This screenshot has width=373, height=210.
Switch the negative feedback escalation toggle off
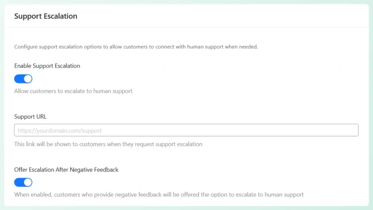tap(23, 182)
